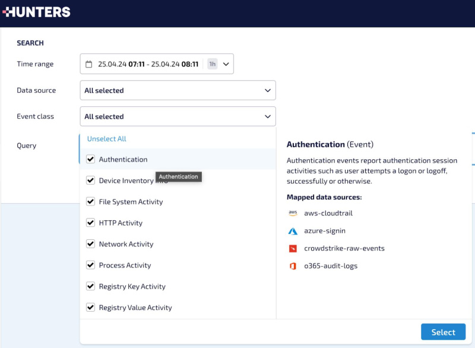
Task: Click the 1h duration badge
Action: coord(212,64)
